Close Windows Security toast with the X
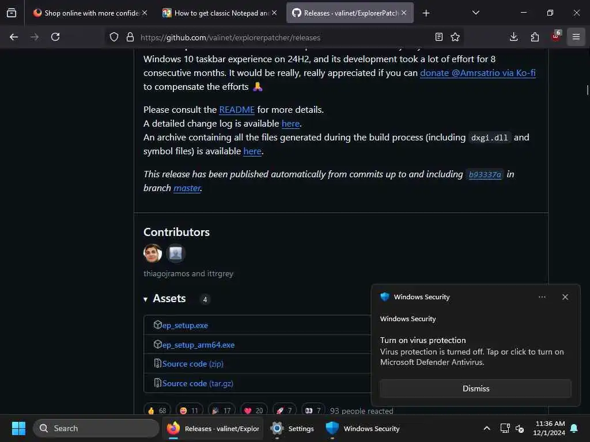This screenshot has width=590, height=442. point(565,297)
